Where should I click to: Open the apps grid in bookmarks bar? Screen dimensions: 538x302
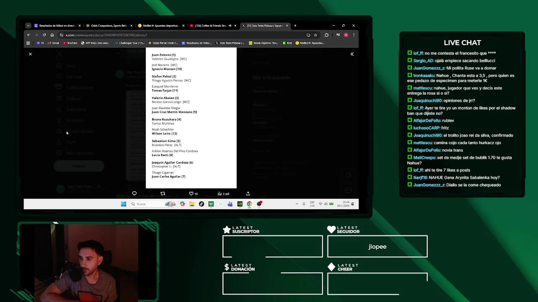[28, 43]
